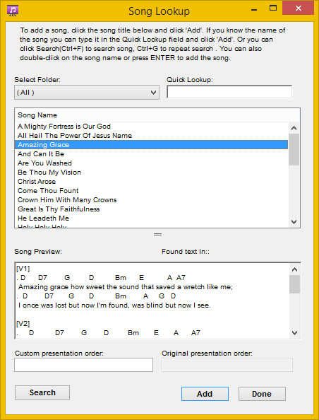
Task: Click the Add button
Action: [205, 394]
